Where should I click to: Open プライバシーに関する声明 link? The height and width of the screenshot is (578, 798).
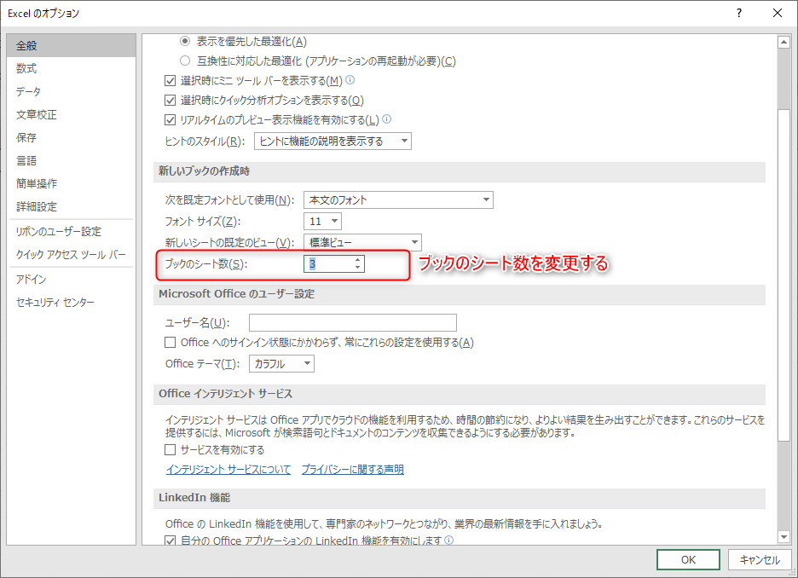click(x=353, y=469)
